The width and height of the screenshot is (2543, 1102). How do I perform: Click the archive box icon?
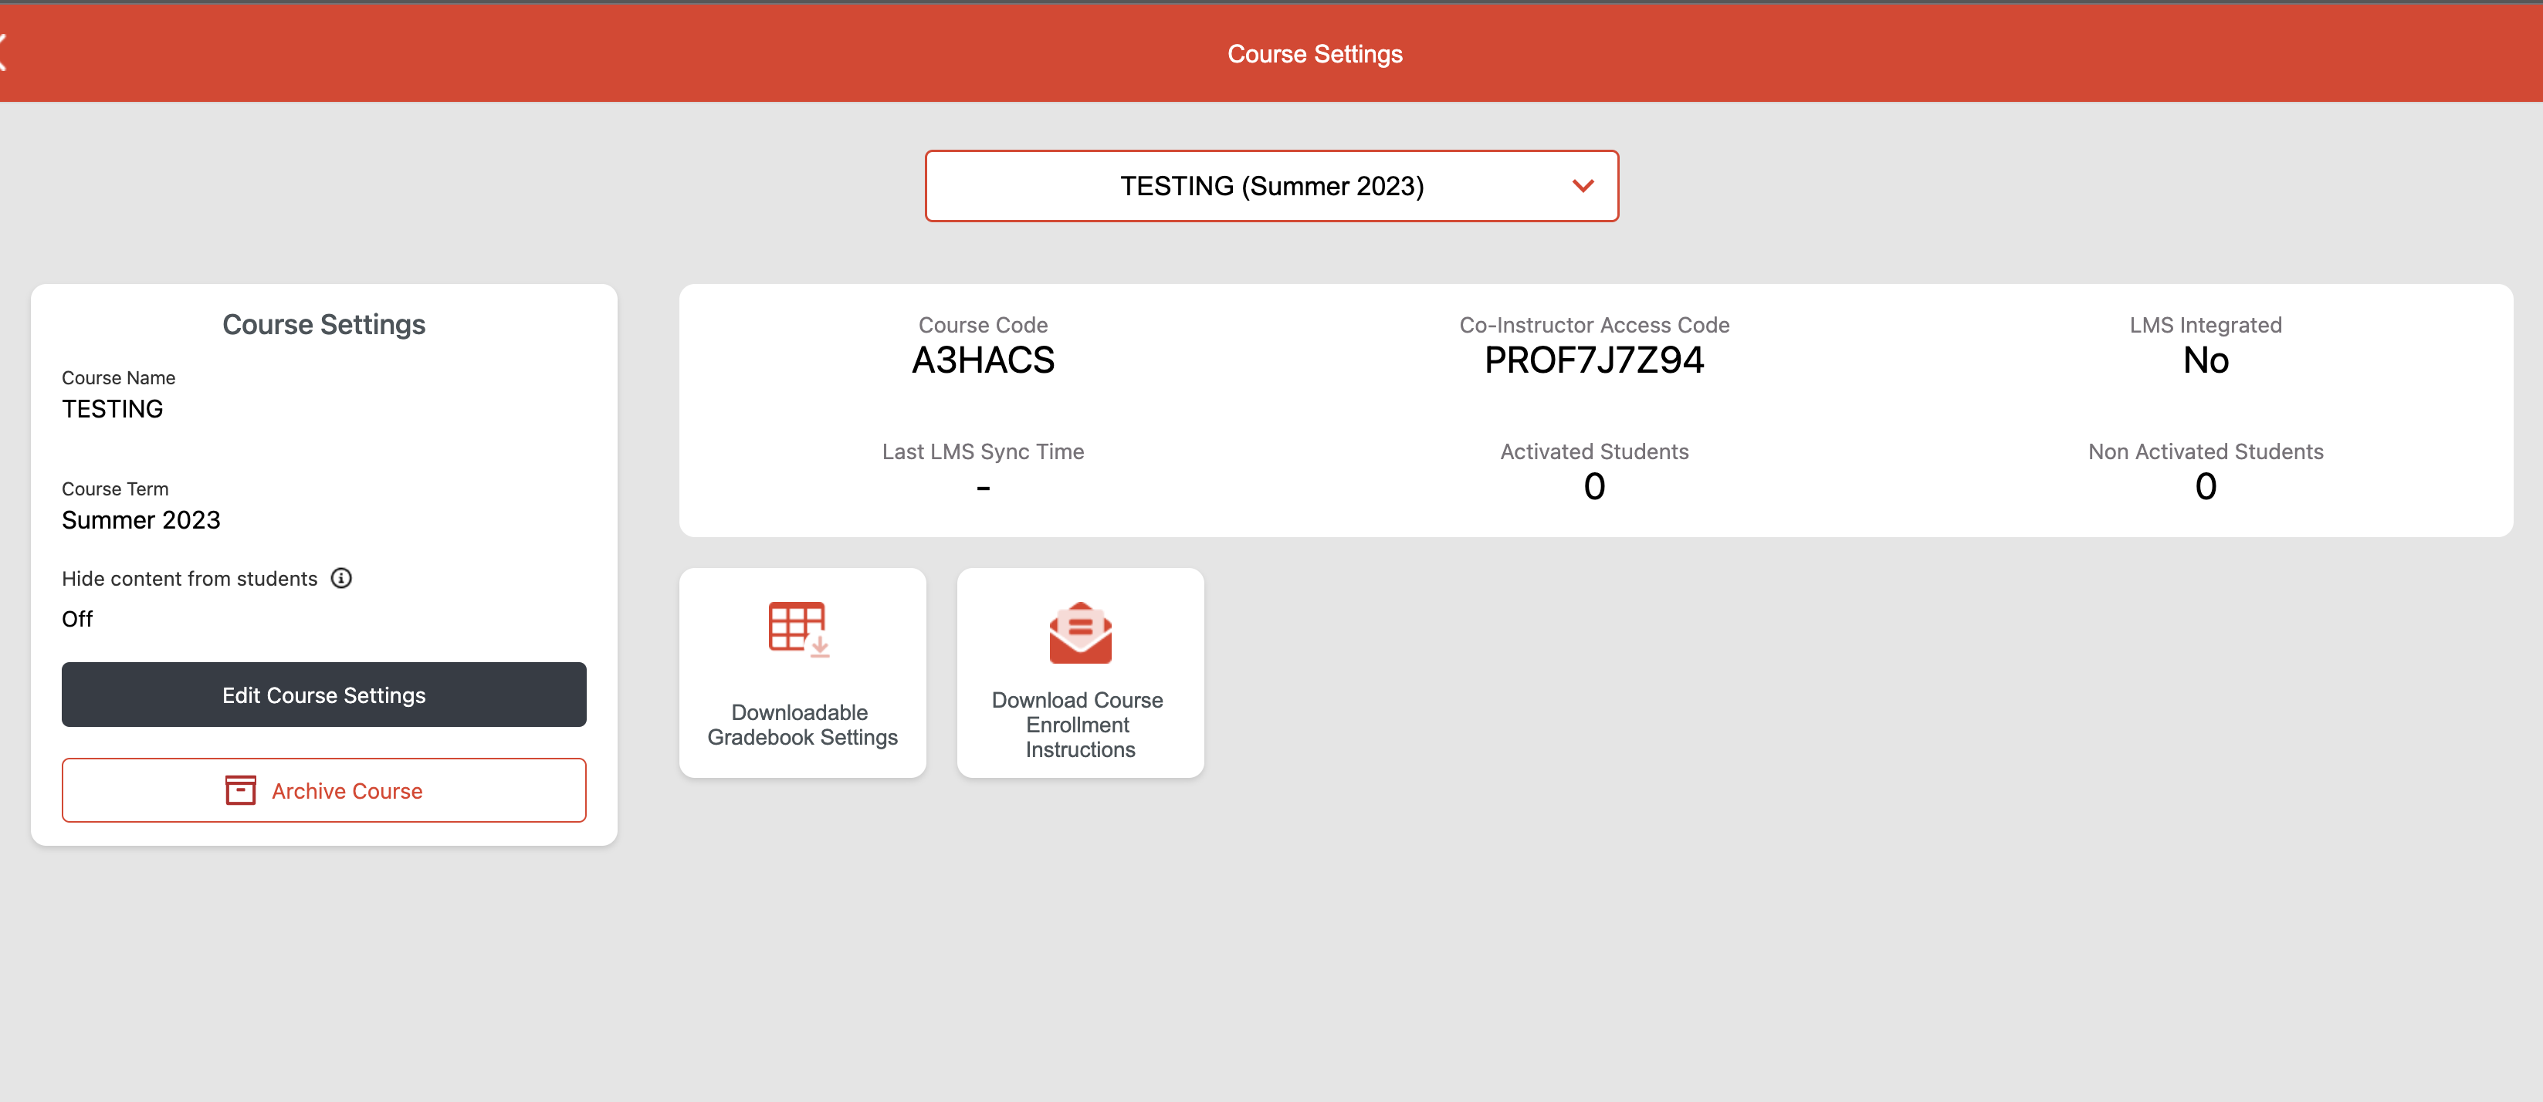tap(240, 790)
